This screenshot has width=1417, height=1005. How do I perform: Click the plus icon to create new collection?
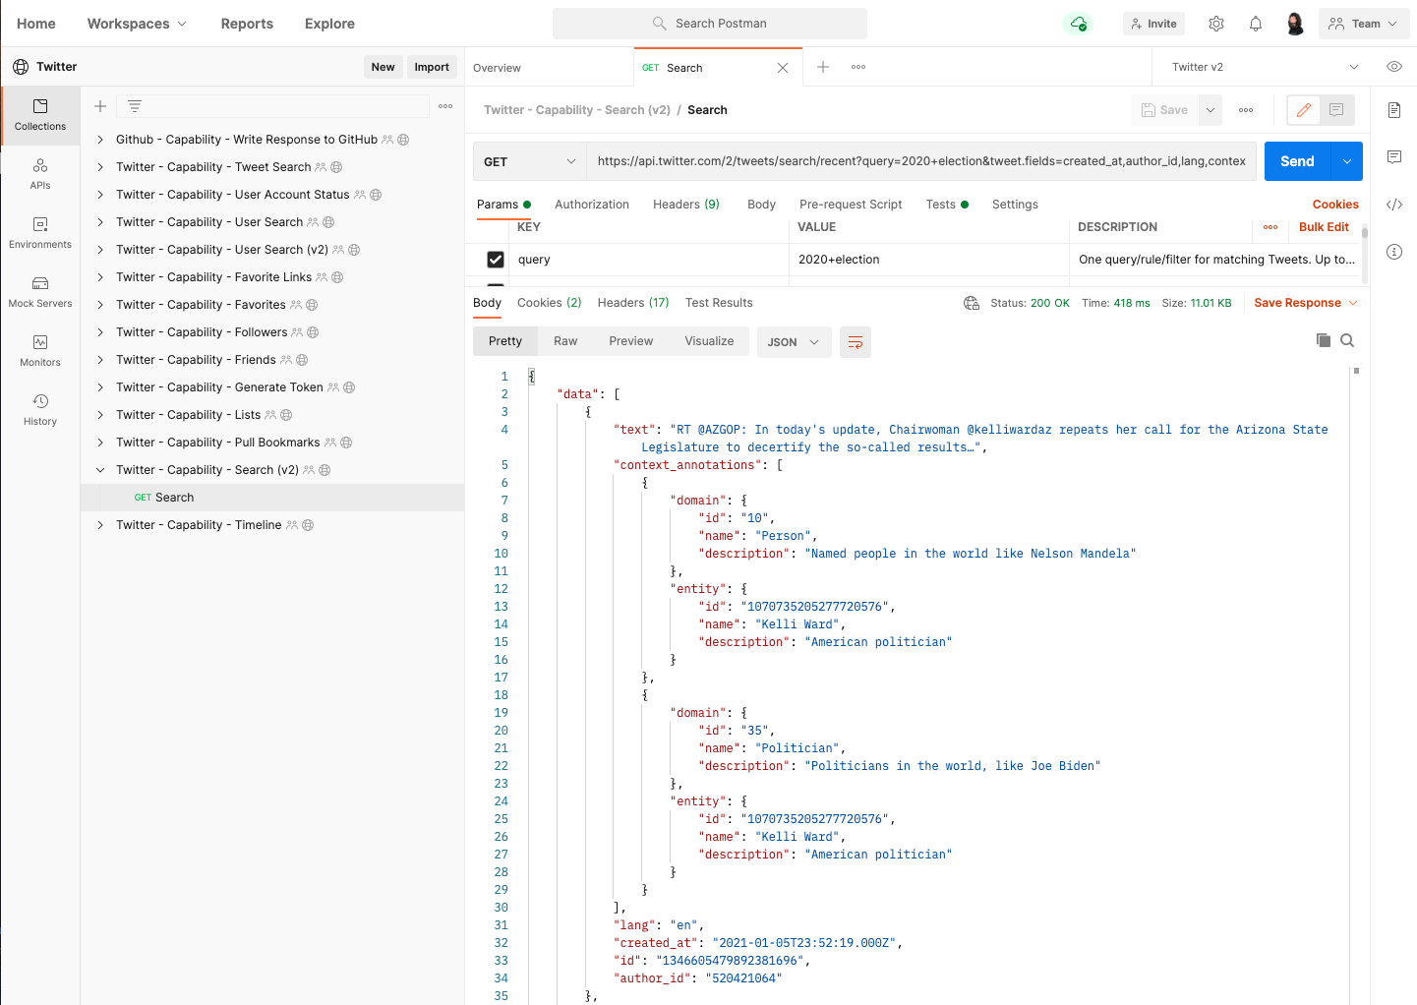[x=100, y=106]
